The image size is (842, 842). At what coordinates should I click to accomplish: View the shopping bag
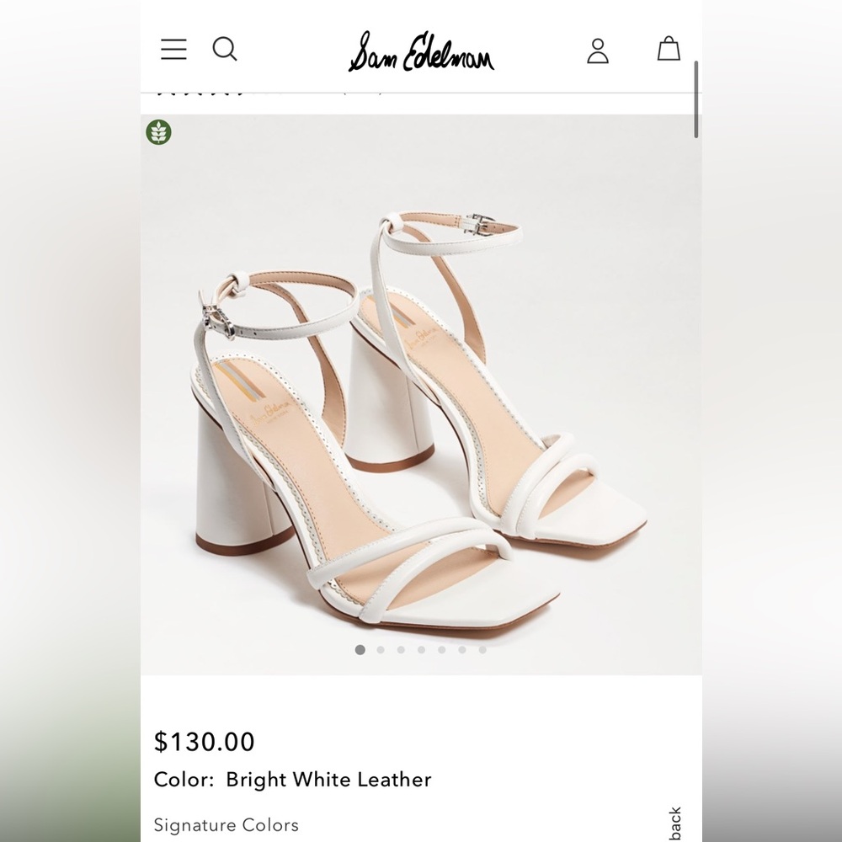point(669,49)
